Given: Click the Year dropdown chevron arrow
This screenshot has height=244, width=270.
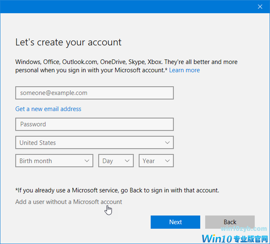Looking at the screenshot, I should tap(167, 161).
